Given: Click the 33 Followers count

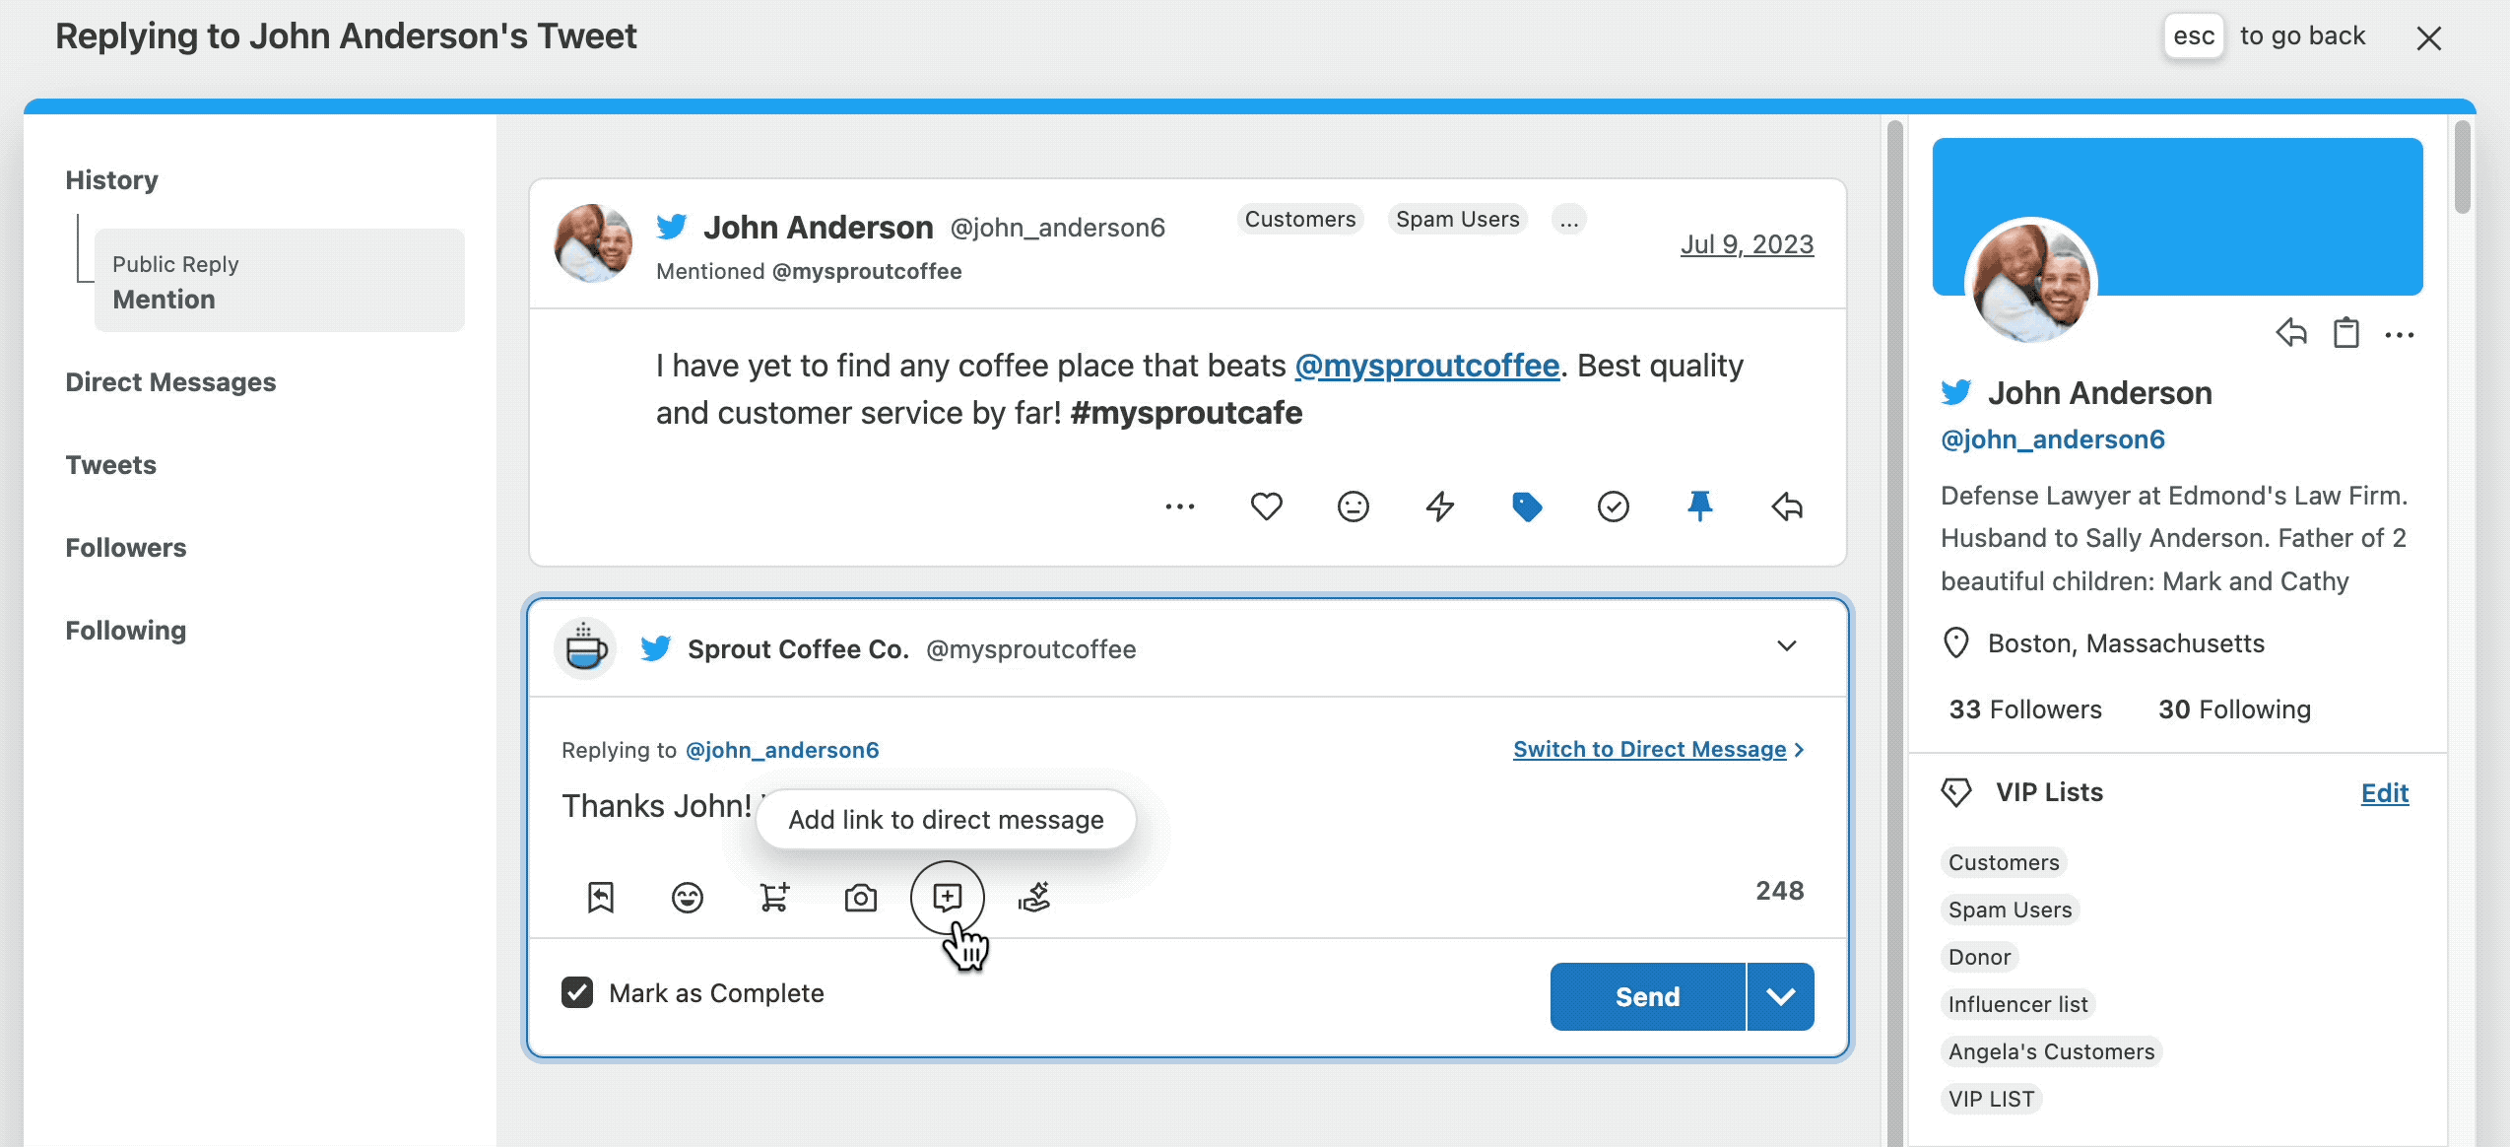Looking at the screenshot, I should pos(2025,709).
